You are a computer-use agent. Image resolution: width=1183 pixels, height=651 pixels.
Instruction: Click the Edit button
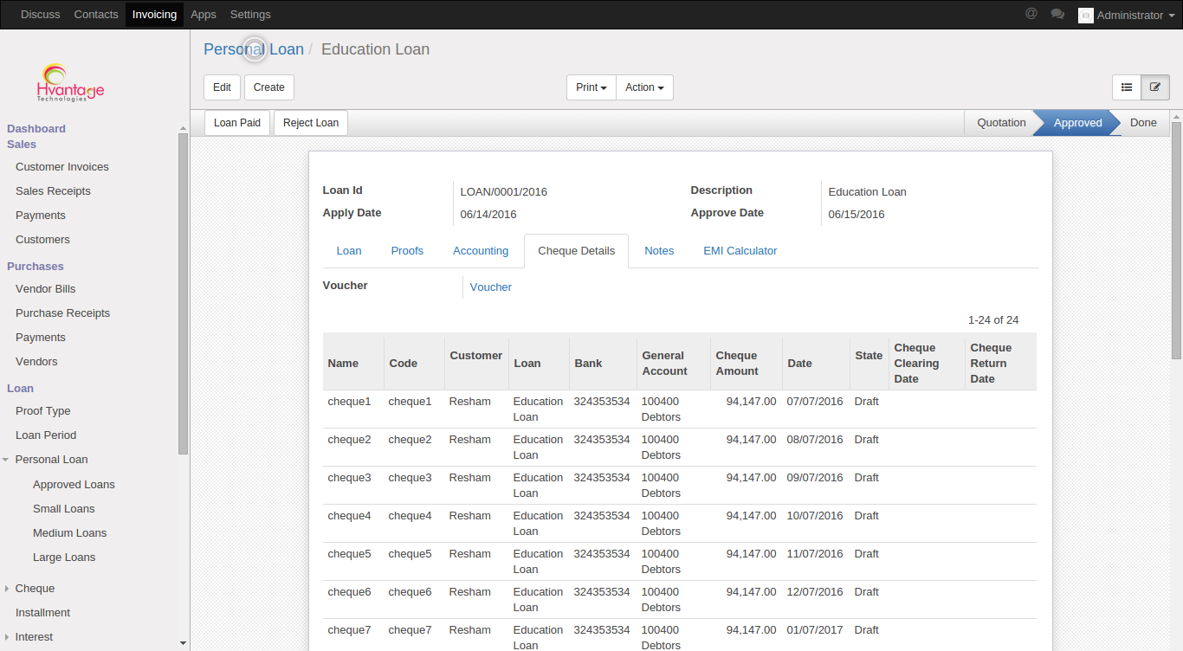click(x=222, y=87)
